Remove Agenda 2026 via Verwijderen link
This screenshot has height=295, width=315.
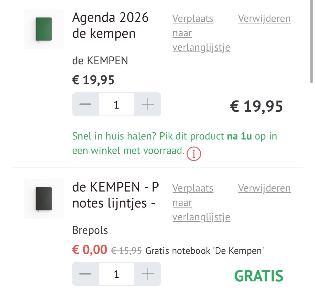point(264,19)
